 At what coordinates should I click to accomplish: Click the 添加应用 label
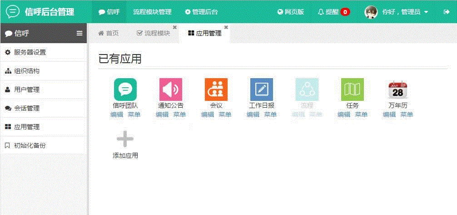[125, 156]
